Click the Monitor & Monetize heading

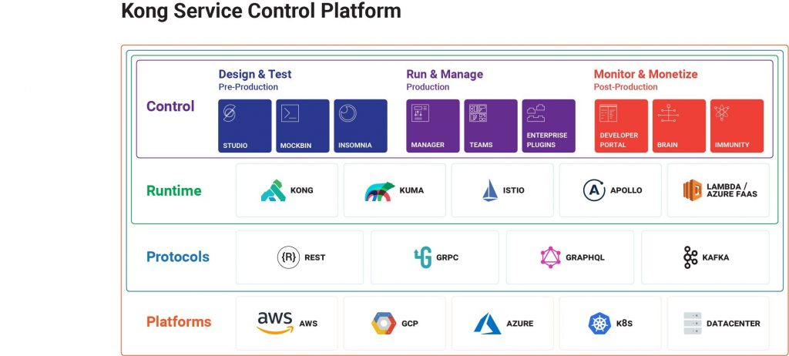646,75
